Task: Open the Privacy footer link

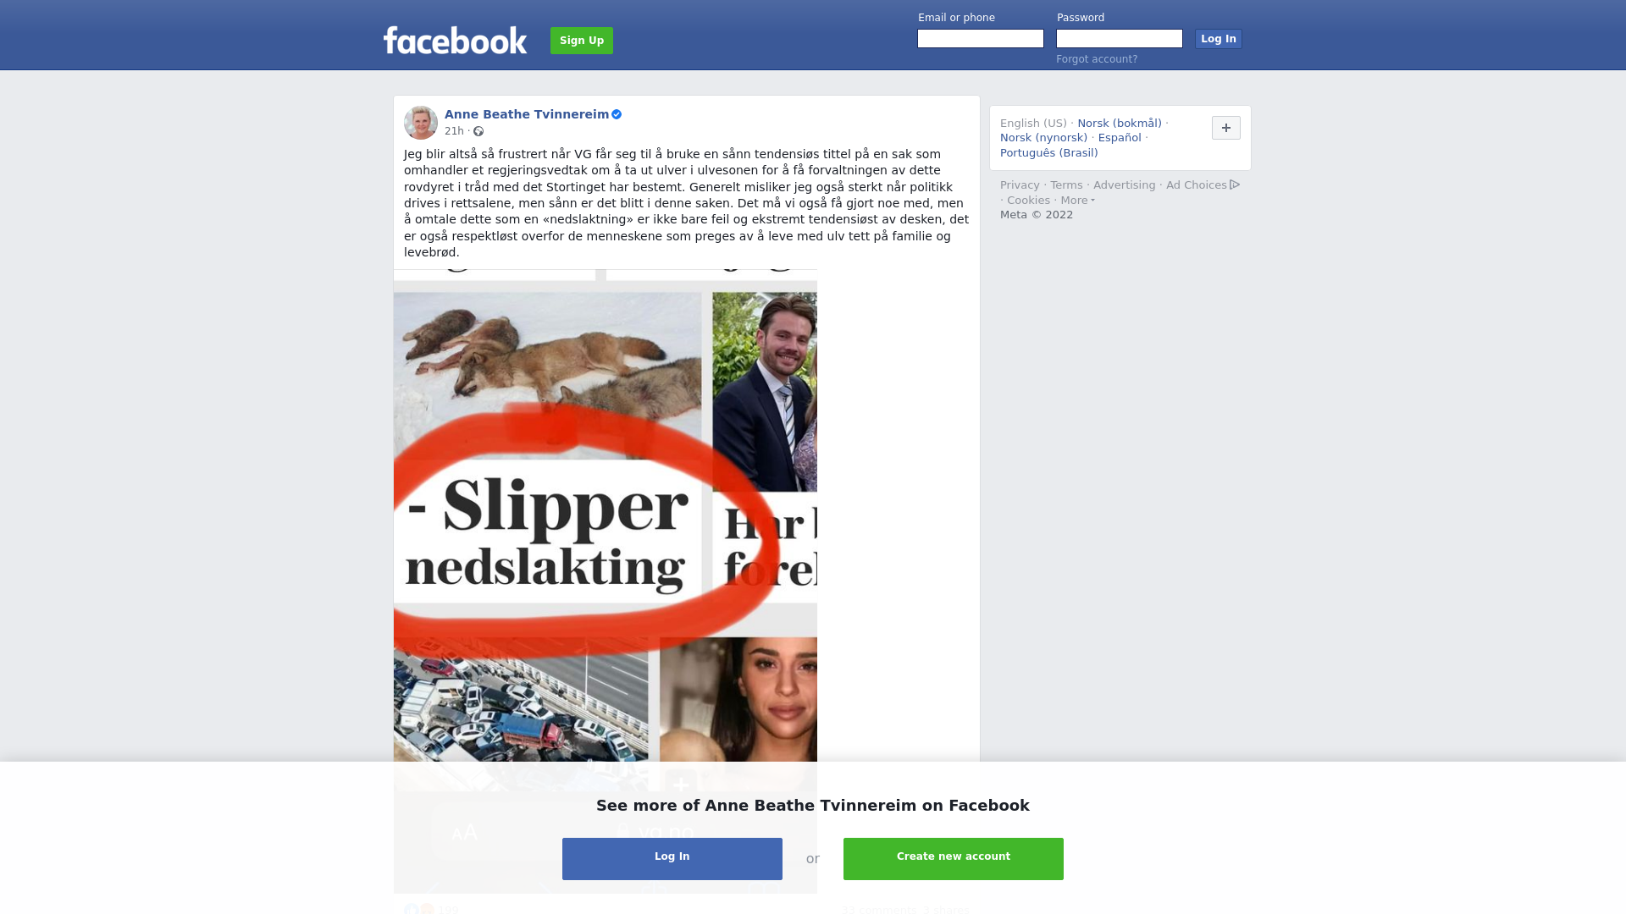Action: [1020, 185]
